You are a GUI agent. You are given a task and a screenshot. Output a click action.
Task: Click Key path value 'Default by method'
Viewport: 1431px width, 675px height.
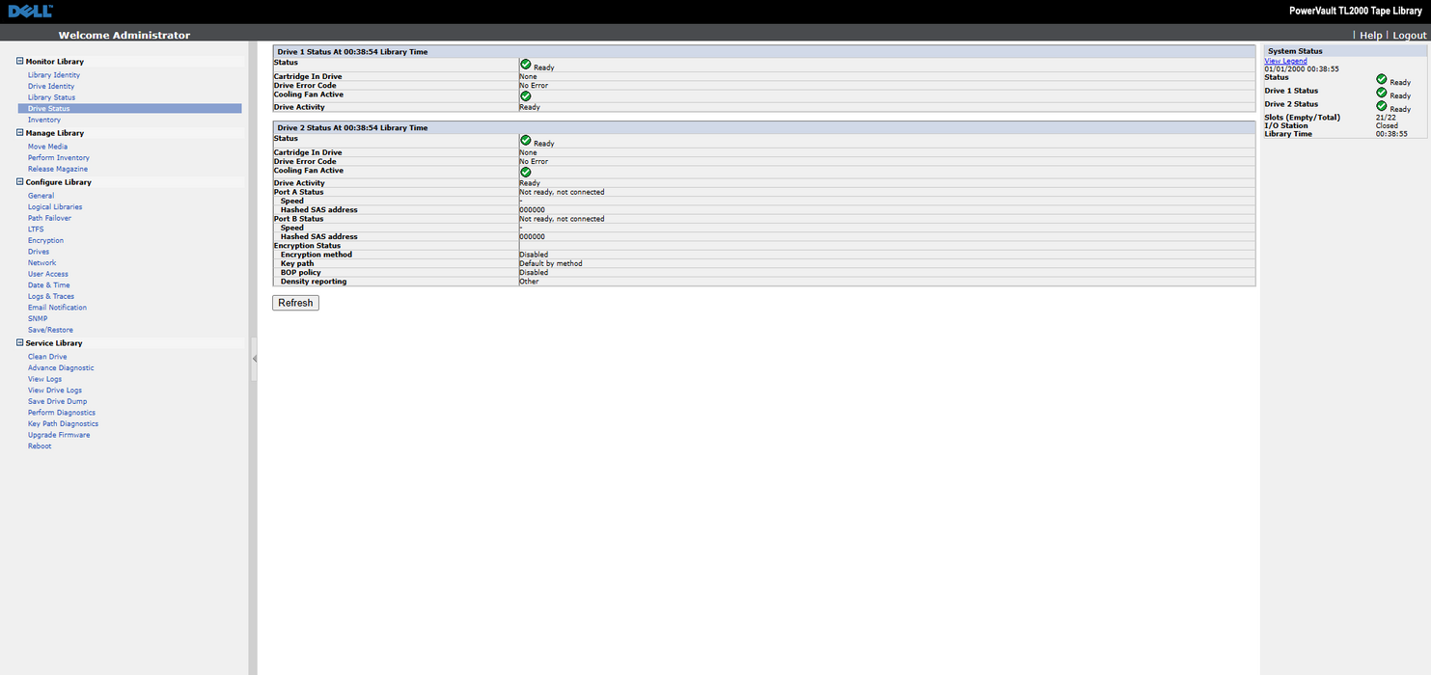(x=551, y=263)
